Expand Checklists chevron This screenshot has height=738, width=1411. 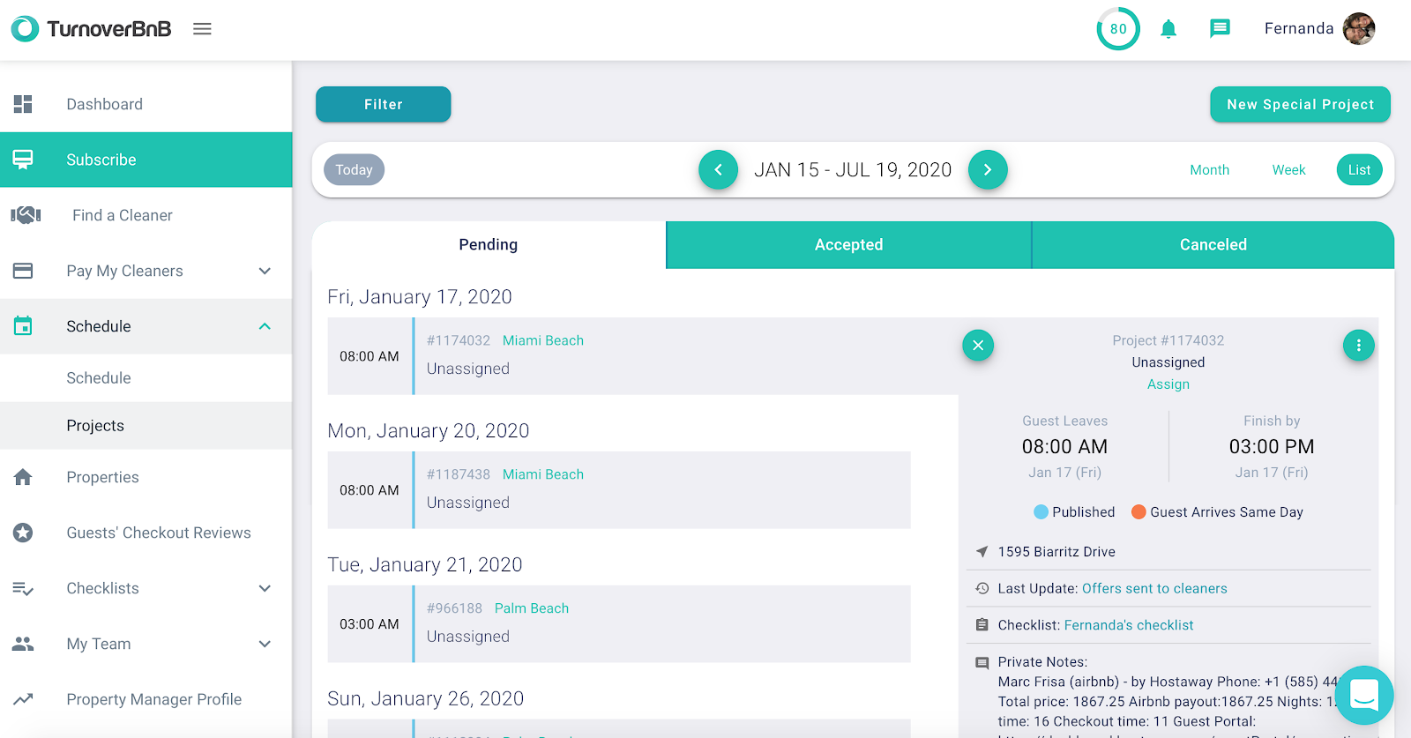pos(265,588)
